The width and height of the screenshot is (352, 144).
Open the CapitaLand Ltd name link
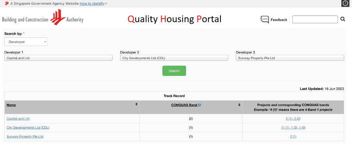click(x=18, y=118)
